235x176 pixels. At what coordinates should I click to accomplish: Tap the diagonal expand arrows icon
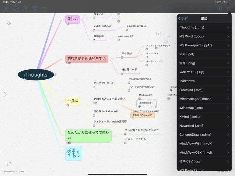9,164
